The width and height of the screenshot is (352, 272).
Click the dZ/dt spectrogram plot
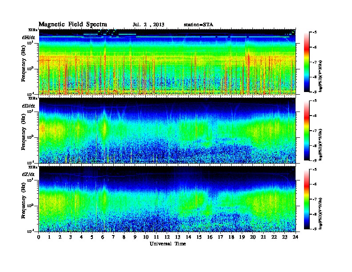(x=167, y=199)
